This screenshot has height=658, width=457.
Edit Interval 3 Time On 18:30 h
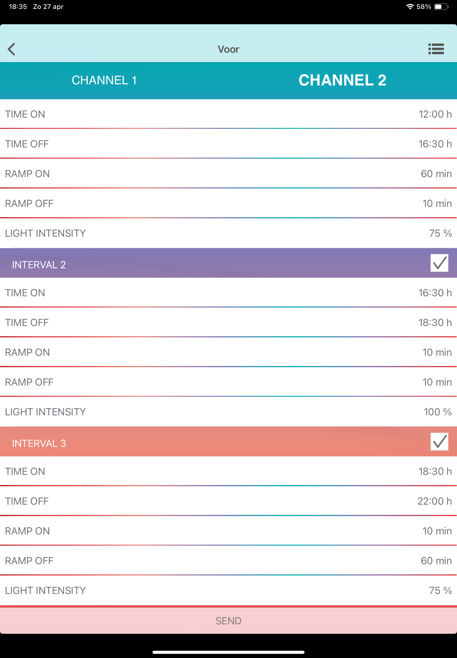coord(229,471)
